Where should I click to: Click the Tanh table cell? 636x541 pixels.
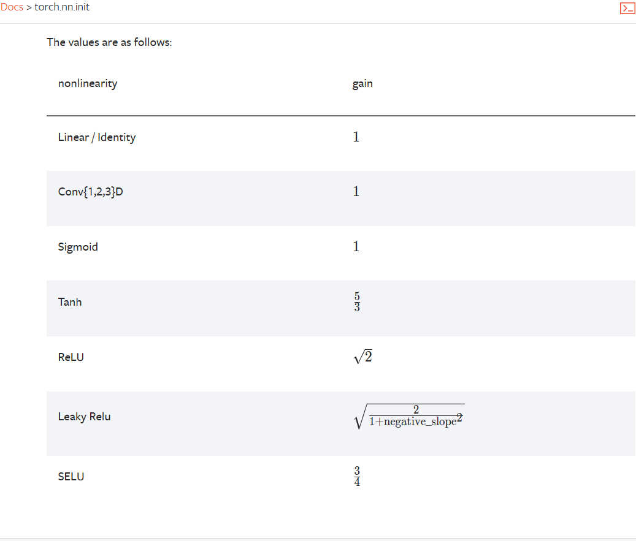pyautogui.click(x=70, y=302)
